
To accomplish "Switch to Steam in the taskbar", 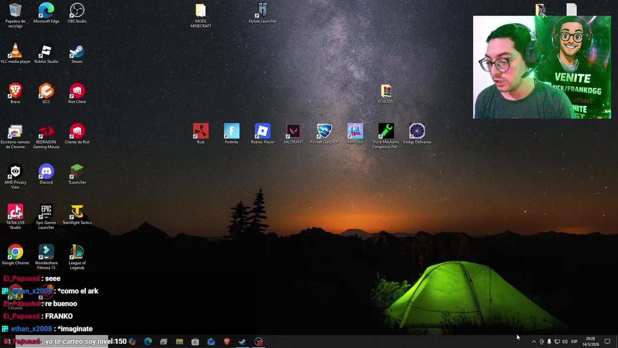I will [x=242, y=342].
